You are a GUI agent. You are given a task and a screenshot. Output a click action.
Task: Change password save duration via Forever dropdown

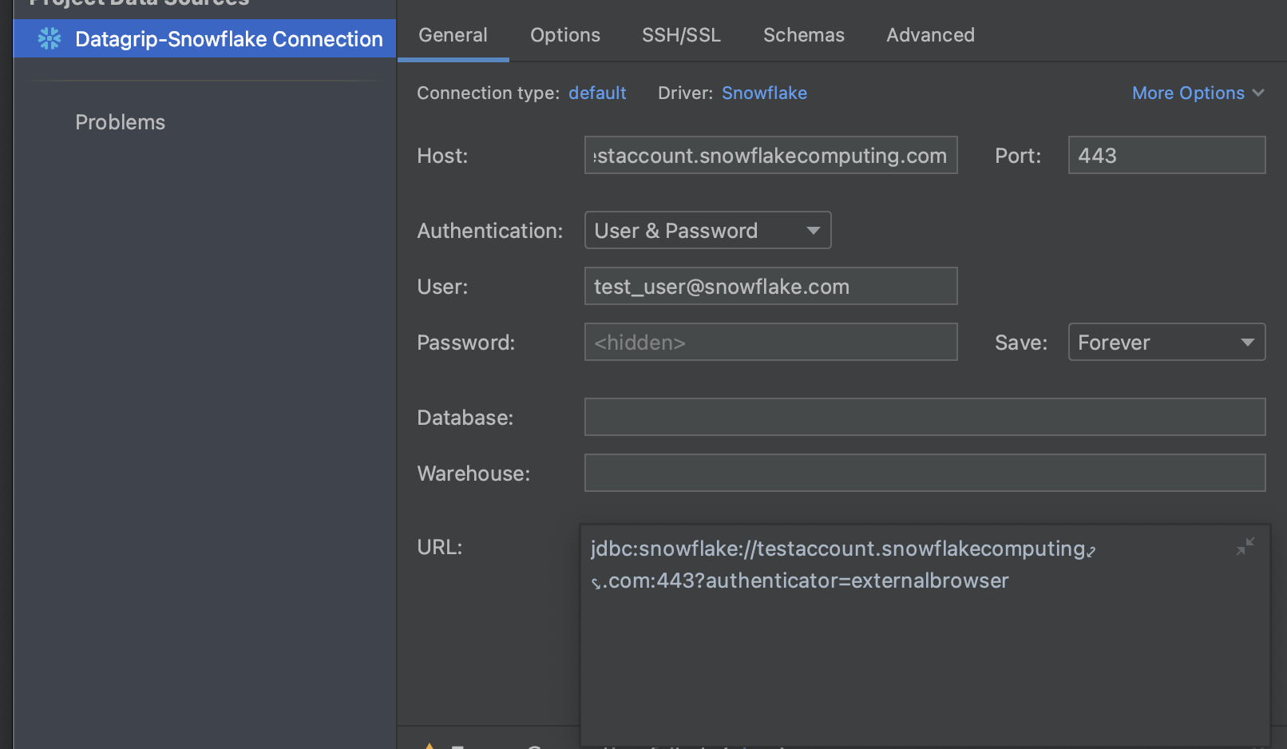click(x=1166, y=342)
